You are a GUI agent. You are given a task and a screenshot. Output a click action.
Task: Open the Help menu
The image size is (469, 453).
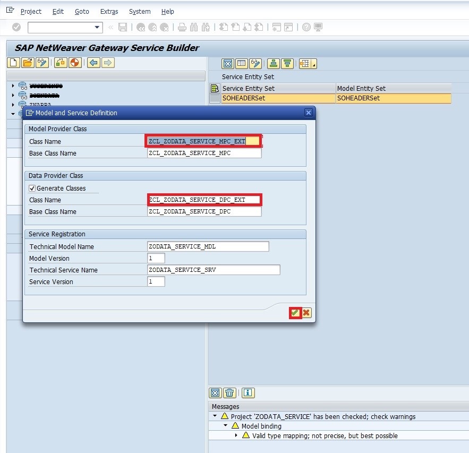[x=167, y=11]
